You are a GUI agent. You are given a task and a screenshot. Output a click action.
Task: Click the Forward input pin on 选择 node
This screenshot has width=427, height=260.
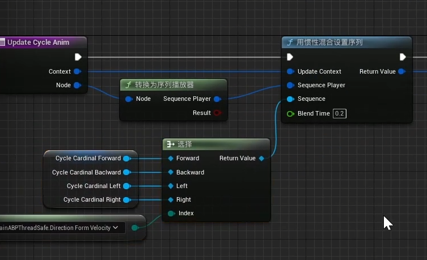(171, 158)
